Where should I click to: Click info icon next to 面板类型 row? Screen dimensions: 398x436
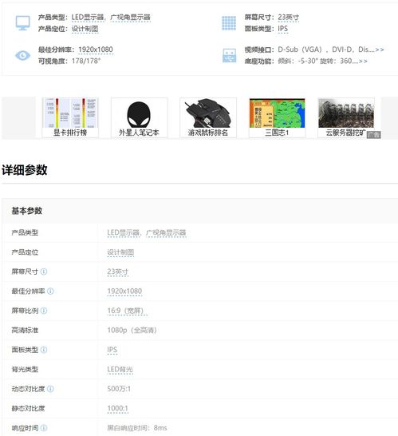click(44, 350)
